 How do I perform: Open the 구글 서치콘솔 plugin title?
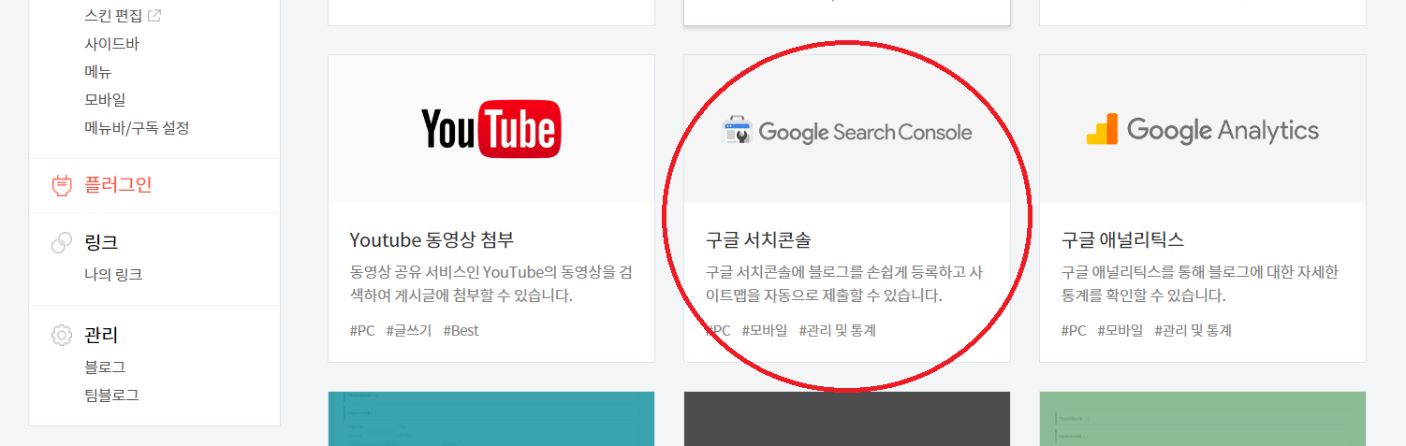coord(758,239)
